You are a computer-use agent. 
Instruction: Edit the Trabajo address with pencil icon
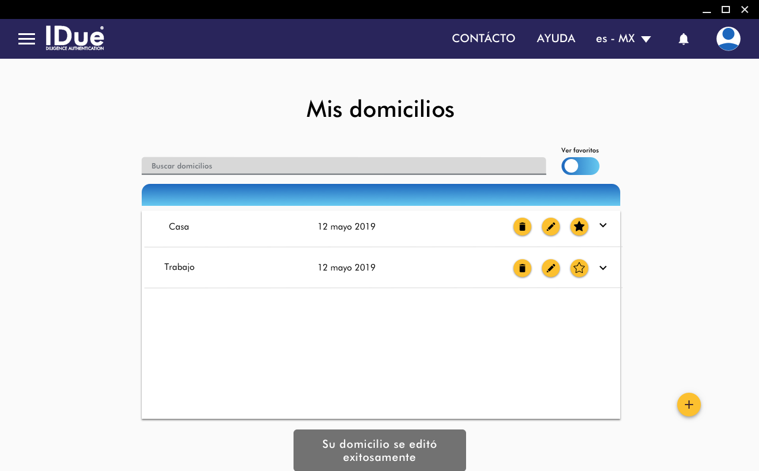coord(551,268)
